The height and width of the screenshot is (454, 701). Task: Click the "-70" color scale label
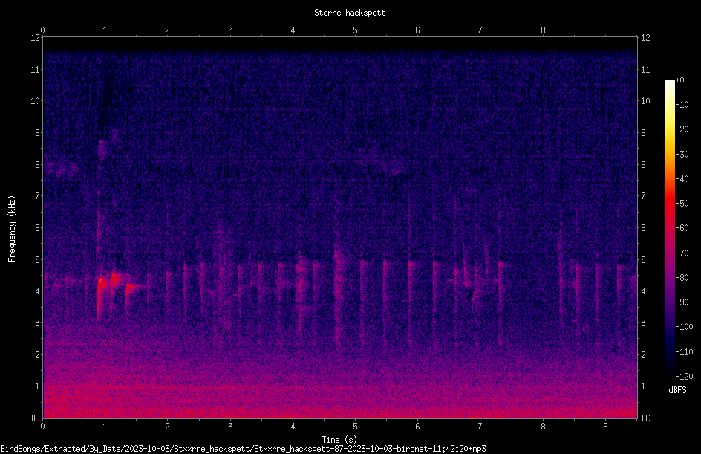[x=682, y=253]
